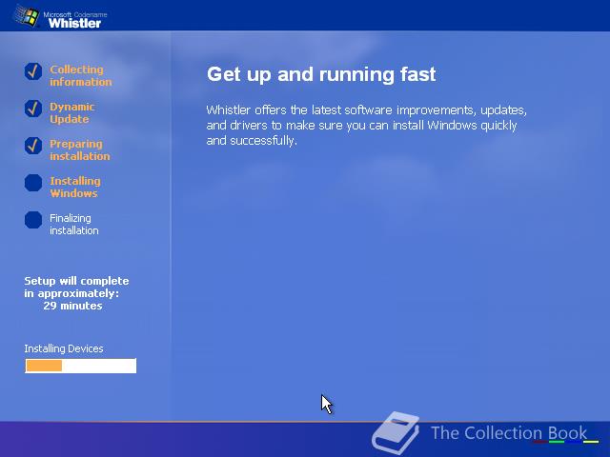
Task: Click the Finalizing installation step bullet
Action: tap(33, 220)
